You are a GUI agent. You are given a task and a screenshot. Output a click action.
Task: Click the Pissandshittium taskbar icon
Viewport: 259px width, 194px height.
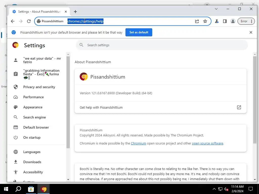coord(44,189)
